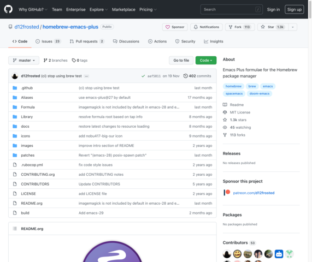Expand the Pricing menu

(x=148, y=9)
